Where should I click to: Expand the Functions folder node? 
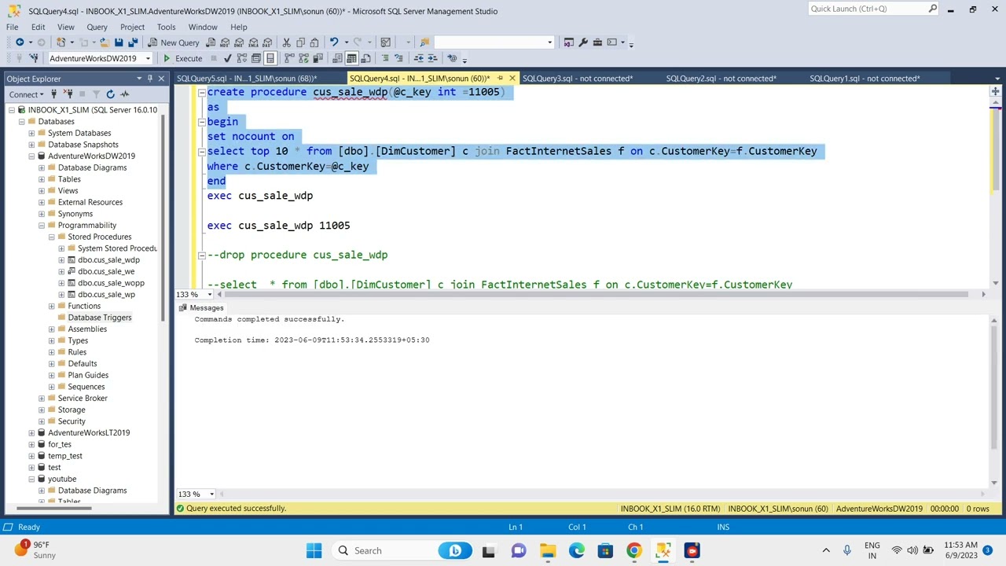click(x=51, y=306)
